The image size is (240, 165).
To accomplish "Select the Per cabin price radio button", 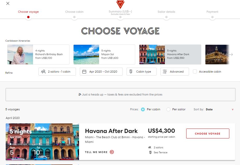I will click(142, 109).
